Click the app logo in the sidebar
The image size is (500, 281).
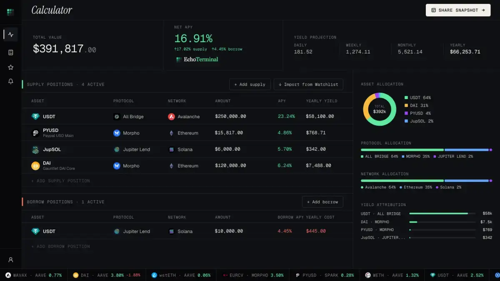tap(10, 12)
